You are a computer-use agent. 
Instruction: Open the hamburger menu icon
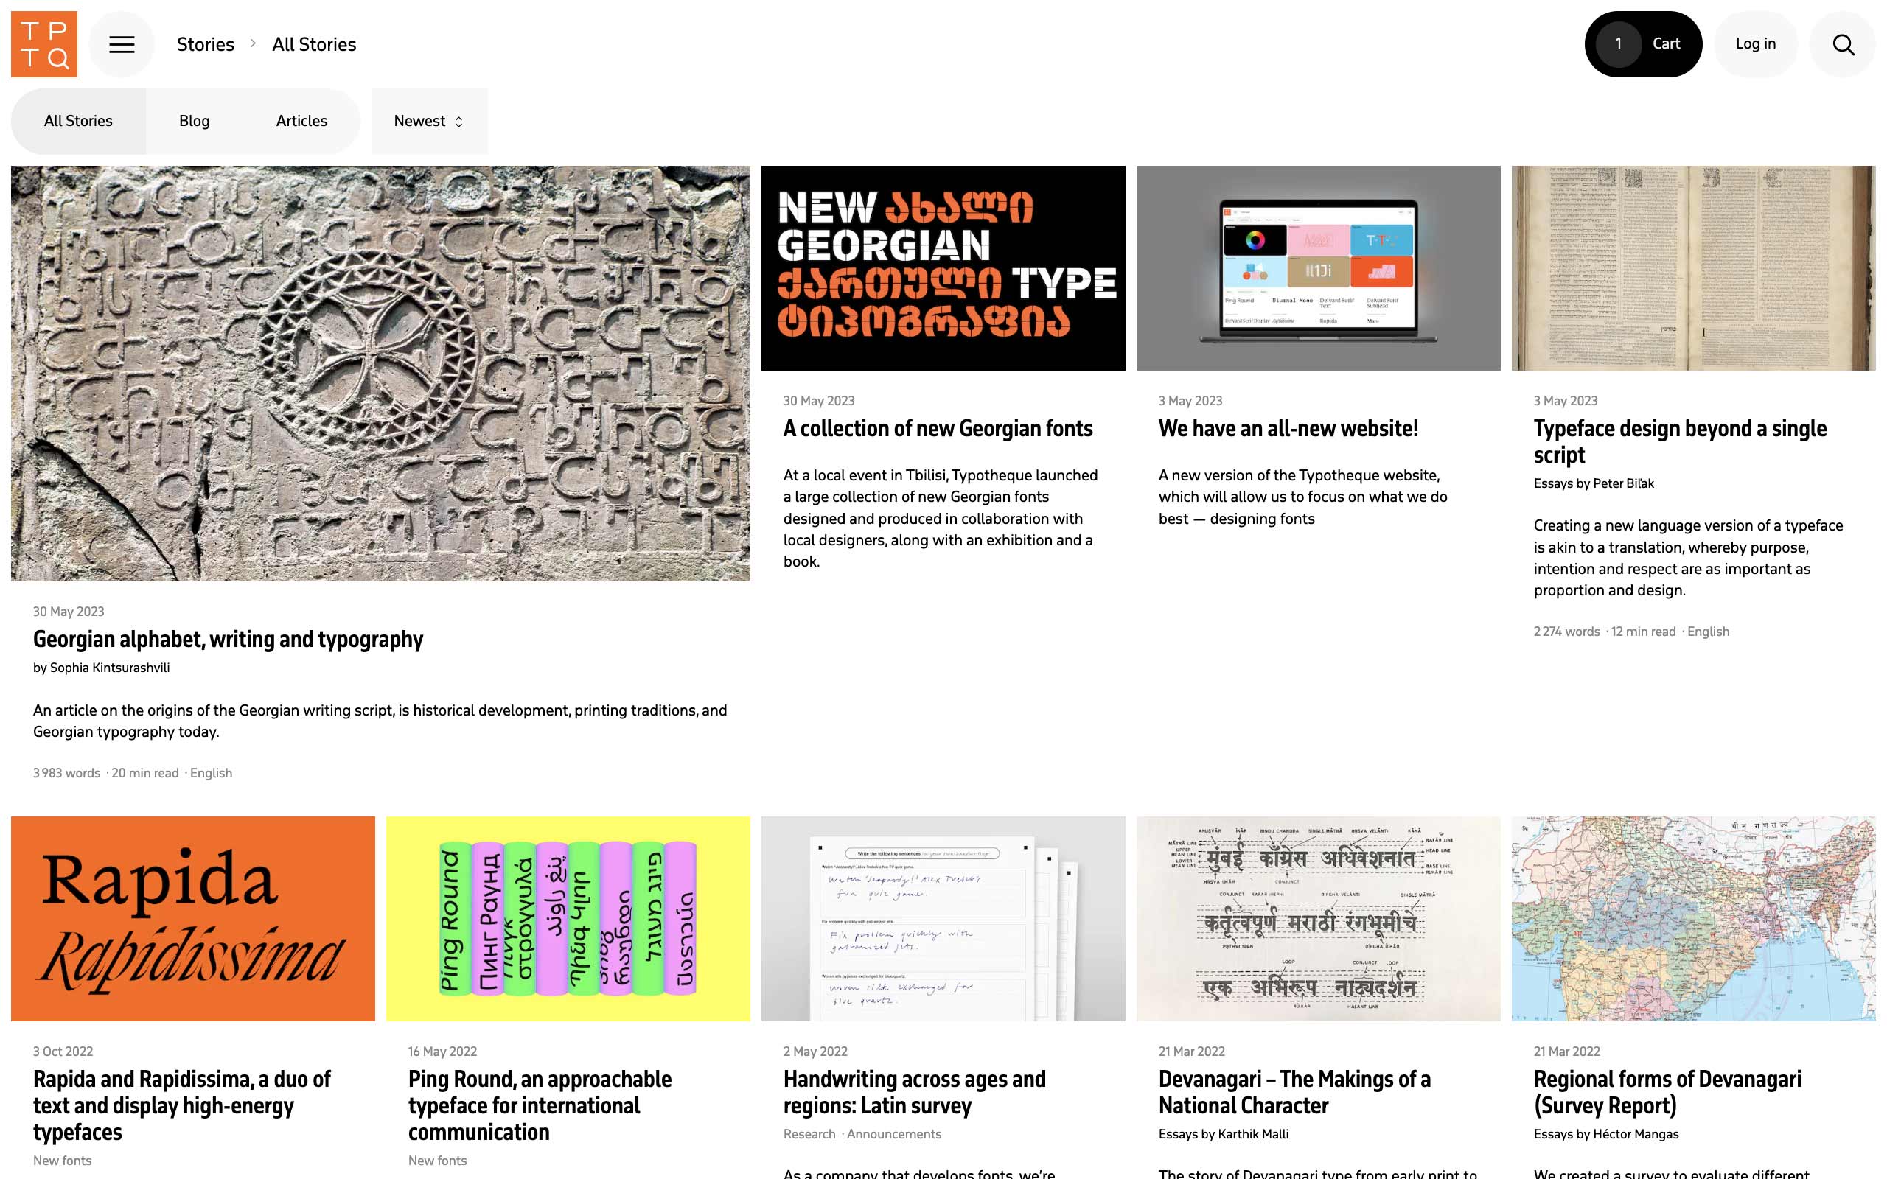tap(121, 43)
